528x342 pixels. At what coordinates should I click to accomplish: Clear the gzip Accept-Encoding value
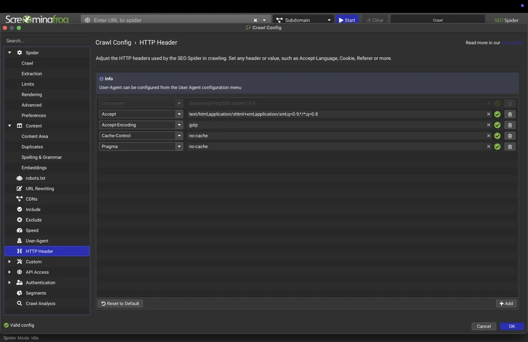pos(489,125)
